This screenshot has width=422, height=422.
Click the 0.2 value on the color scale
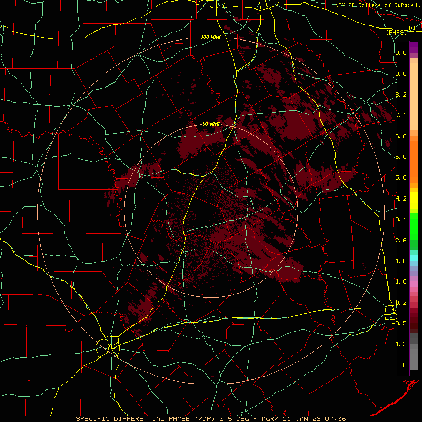401,302
